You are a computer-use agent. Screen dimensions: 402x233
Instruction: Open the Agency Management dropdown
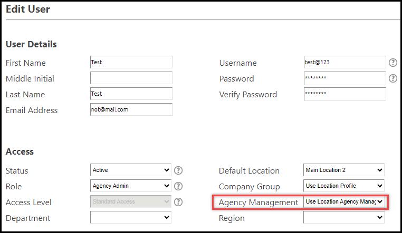click(344, 202)
